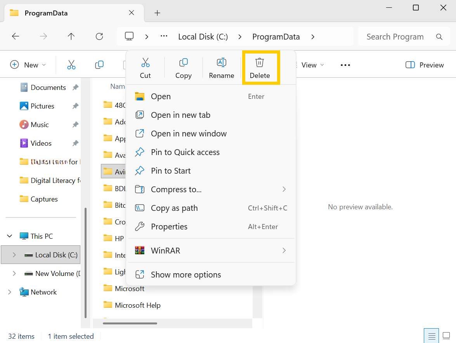This screenshot has height=343, width=456.
Task: Click the Copy icon in context menu
Action: coord(184,62)
